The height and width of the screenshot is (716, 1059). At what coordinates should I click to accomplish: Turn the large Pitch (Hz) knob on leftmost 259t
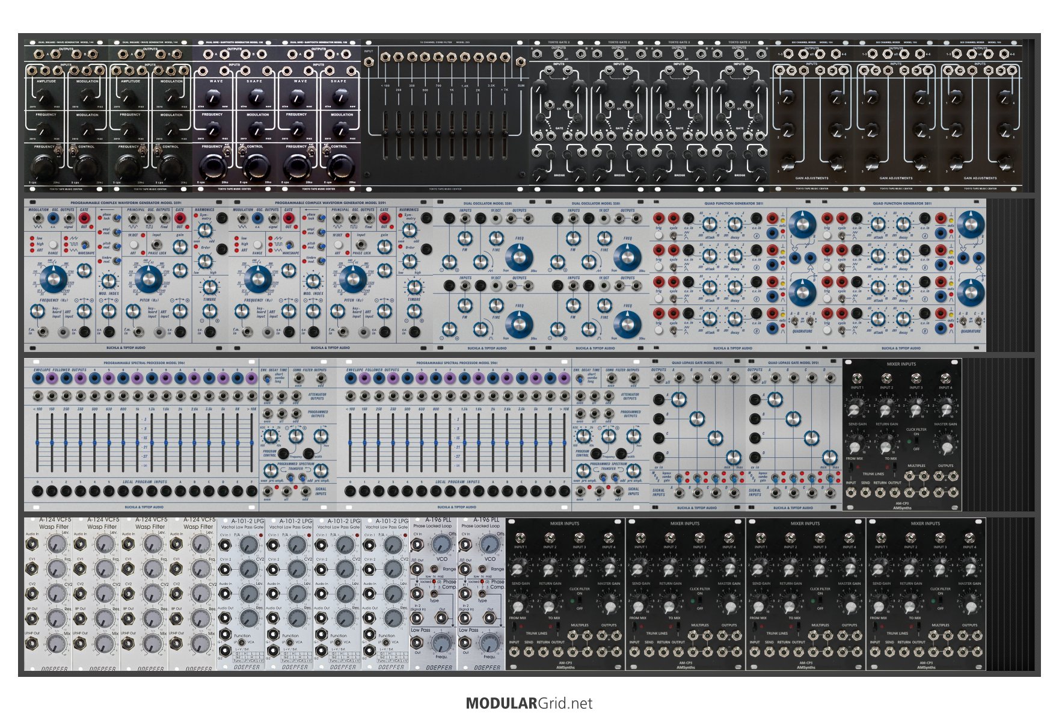(x=148, y=279)
